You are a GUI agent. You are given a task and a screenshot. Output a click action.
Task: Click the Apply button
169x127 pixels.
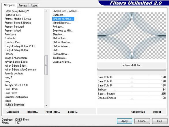125,121
